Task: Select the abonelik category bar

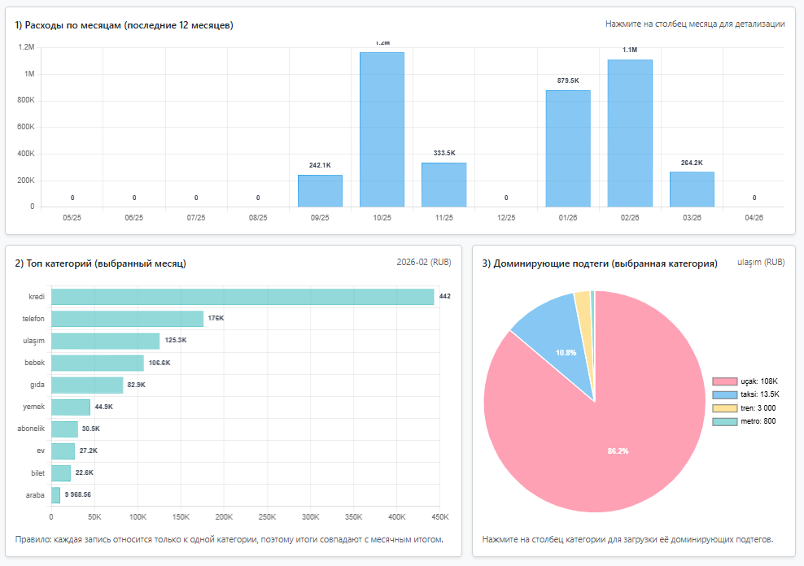Action: [x=64, y=429]
